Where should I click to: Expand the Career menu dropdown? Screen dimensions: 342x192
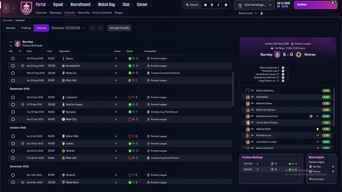coord(151,5)
